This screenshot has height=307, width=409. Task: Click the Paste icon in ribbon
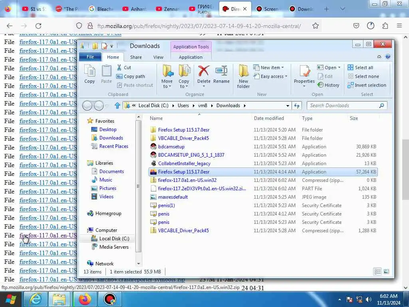[x=106, y=74]
